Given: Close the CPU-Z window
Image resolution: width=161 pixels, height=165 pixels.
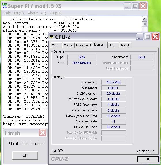Looking at the screenshot, I should (155, 37).
